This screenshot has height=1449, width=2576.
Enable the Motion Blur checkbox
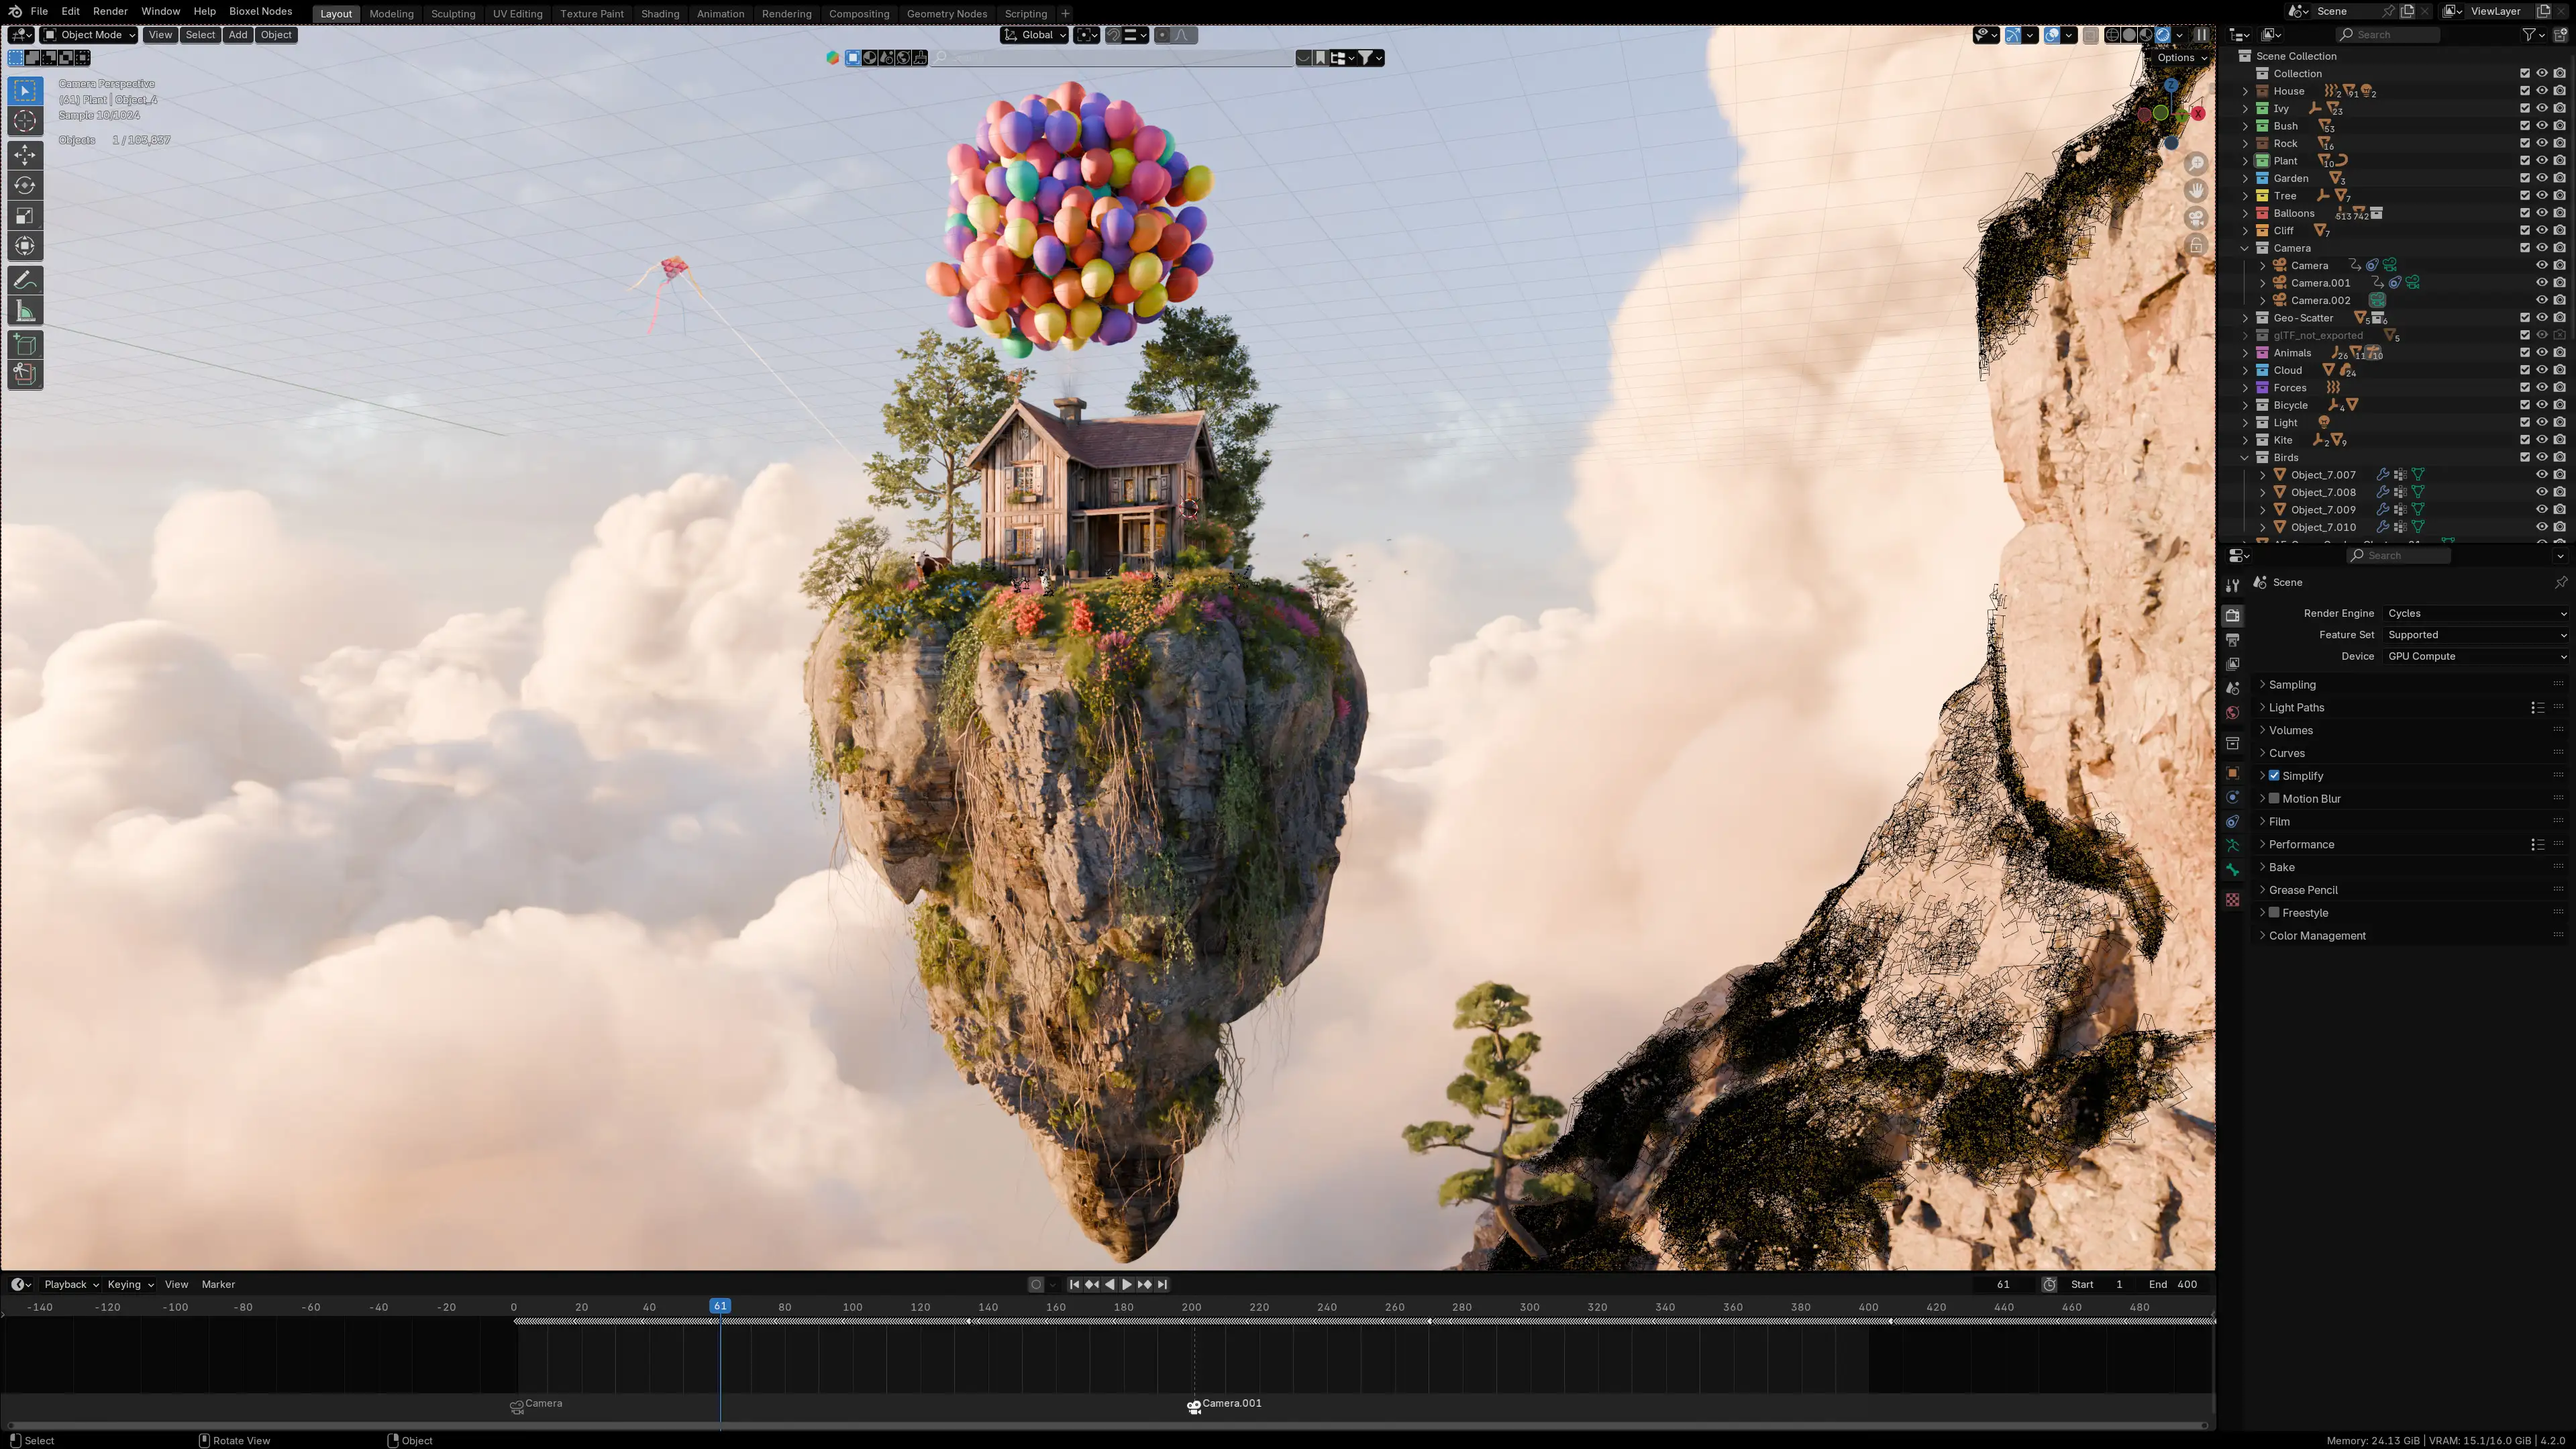(2274, 799)
